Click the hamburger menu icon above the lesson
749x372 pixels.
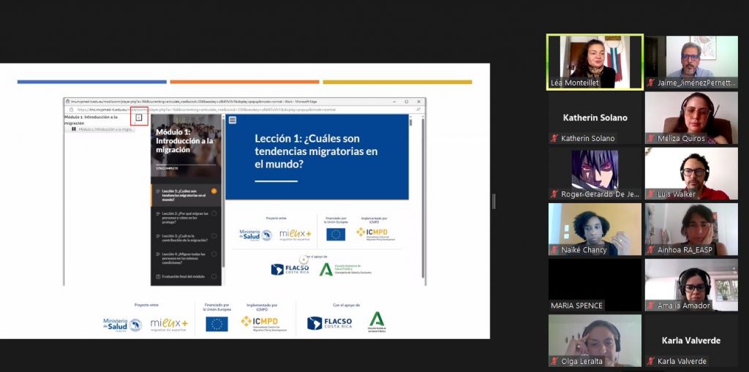coord(232,120)
